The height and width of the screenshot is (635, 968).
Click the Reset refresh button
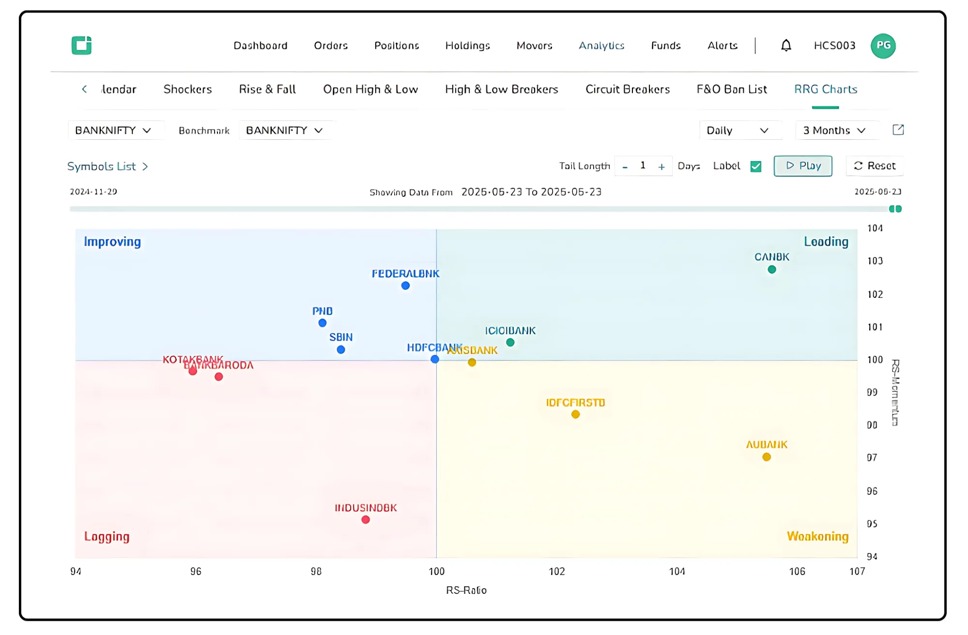tap(875, 166)
